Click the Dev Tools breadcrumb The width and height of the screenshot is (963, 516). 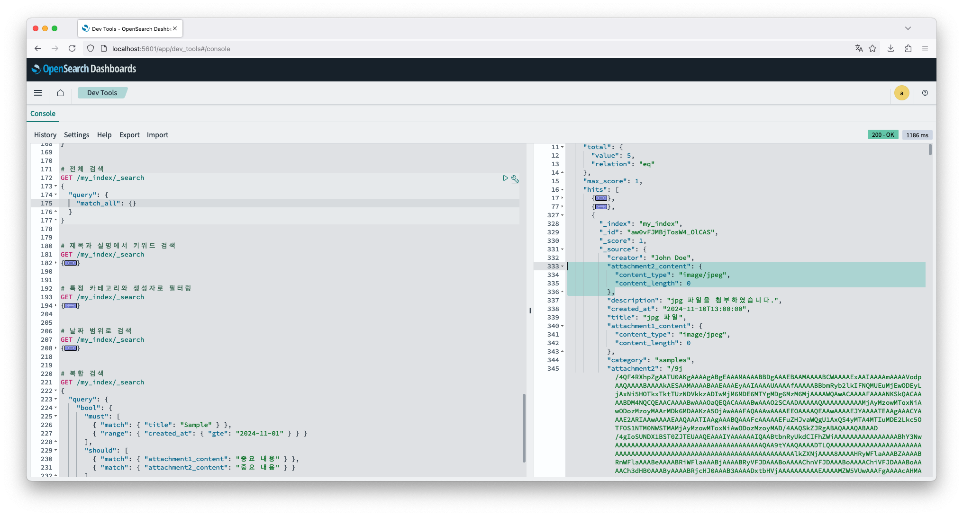tap(102, 93)
